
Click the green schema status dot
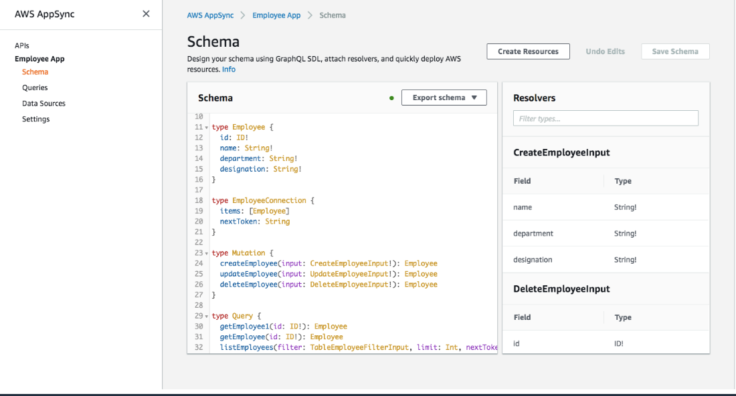(x=391, y=98)
